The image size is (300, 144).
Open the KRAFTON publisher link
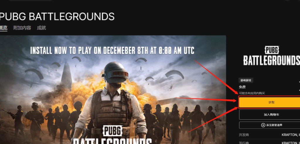pyautogui.click(x=291, y=143)
